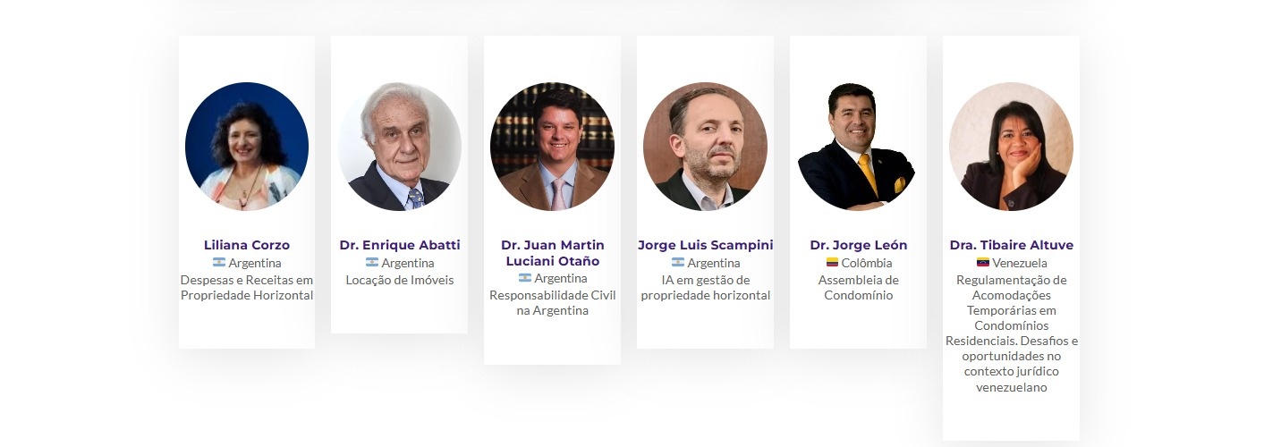Image resolution: width=1264 pixels, height=447 pixels.
Task: Open Dr. Enrique Abatti's portrait photo
Action: pos(400,147)
